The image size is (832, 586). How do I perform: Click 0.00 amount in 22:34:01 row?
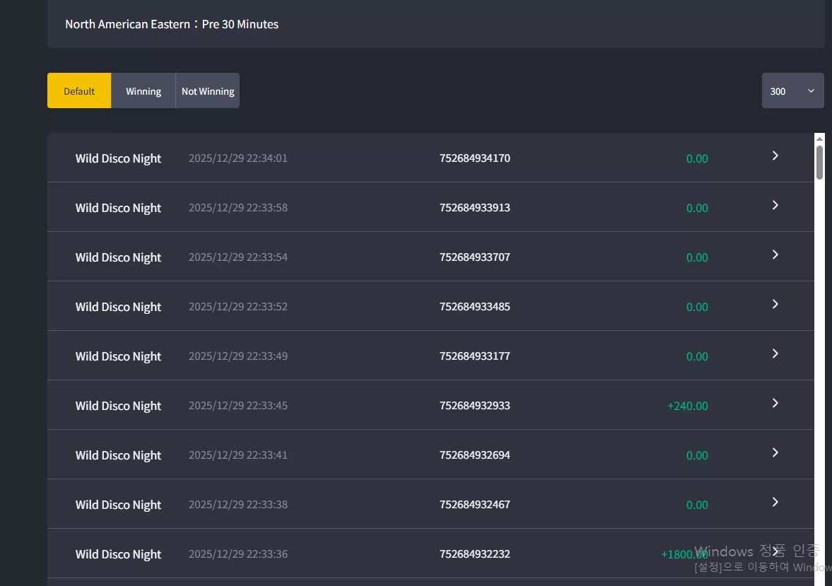click(697, 158)
